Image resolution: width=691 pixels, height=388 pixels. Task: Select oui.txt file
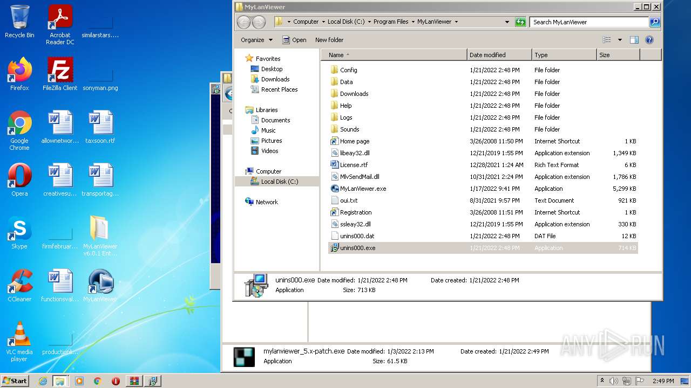tap(343, 200)
